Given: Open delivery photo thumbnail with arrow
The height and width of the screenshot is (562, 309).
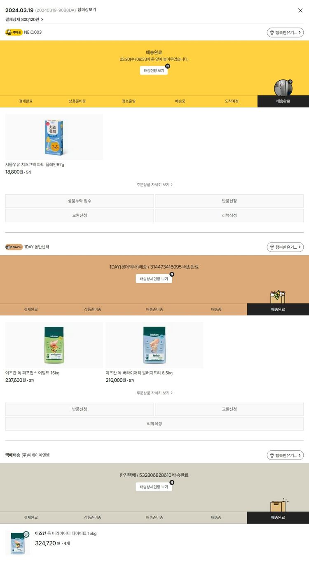Looking at the screenshot, I should [283, 88].
